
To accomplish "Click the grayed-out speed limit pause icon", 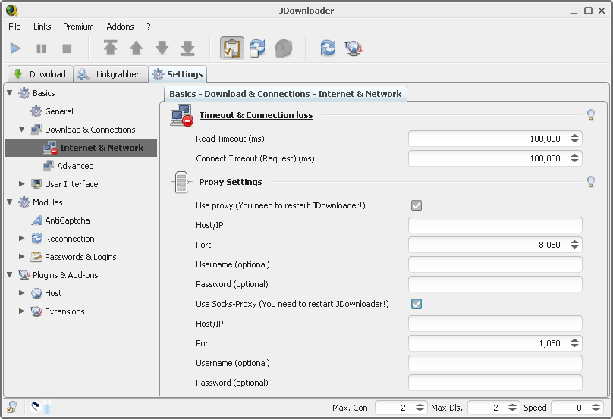I will tap(284, 48).
